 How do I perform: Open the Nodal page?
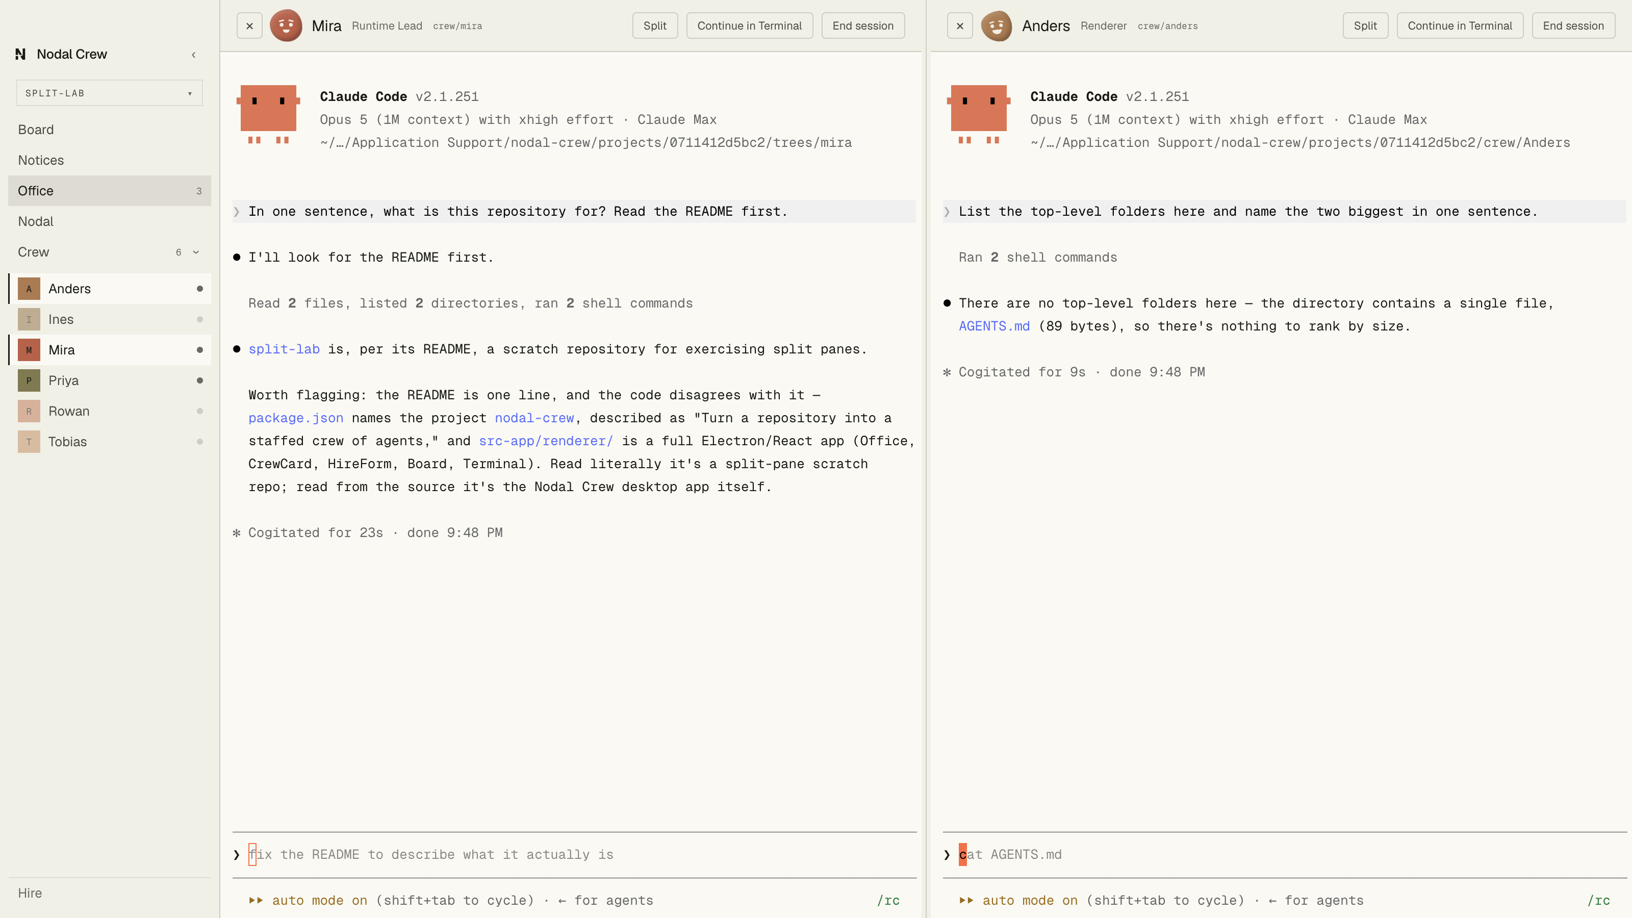pos(110,222)
